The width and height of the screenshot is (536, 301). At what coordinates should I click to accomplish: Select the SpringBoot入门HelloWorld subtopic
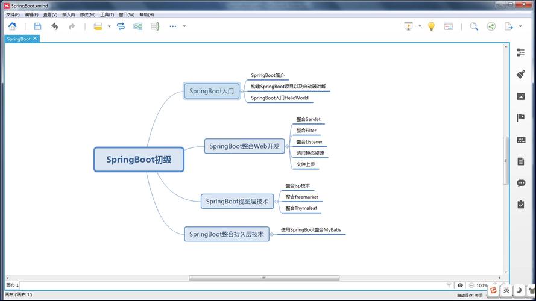pyautogui.click(x=280, y=98)
